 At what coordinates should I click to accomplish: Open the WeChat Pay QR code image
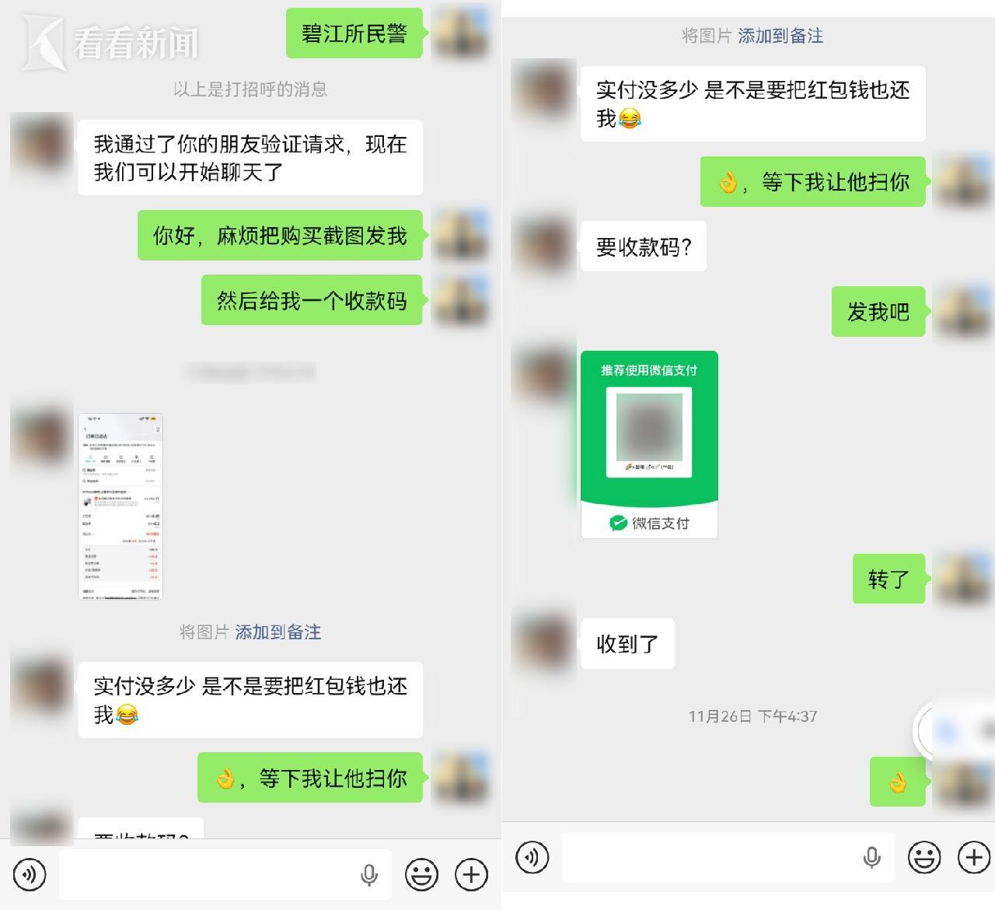(649, 444)
